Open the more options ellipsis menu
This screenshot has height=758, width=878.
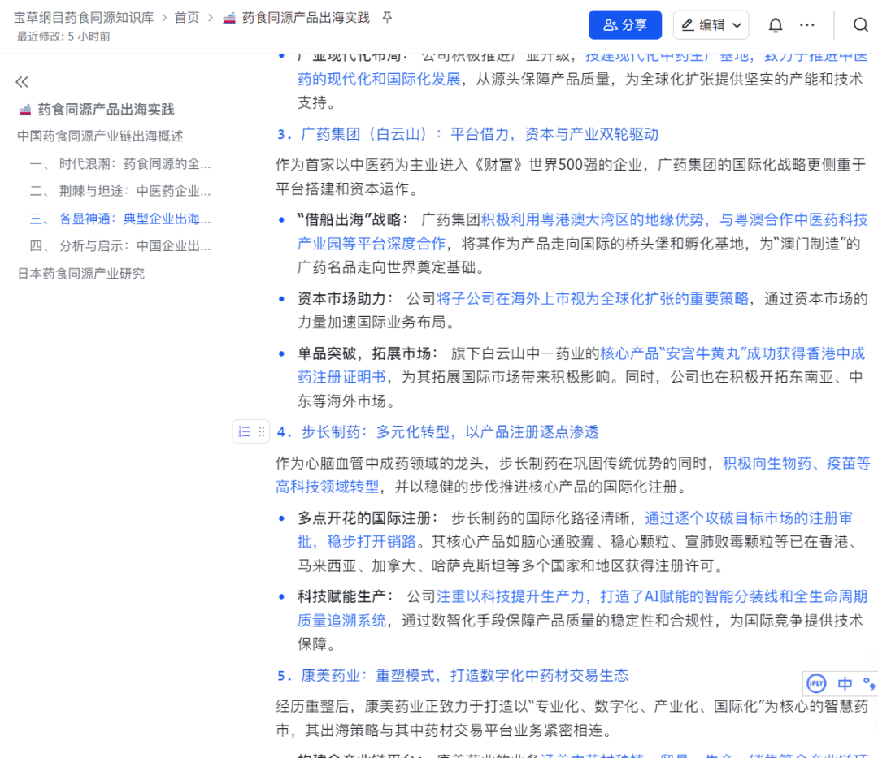click(x=807, y=25)
